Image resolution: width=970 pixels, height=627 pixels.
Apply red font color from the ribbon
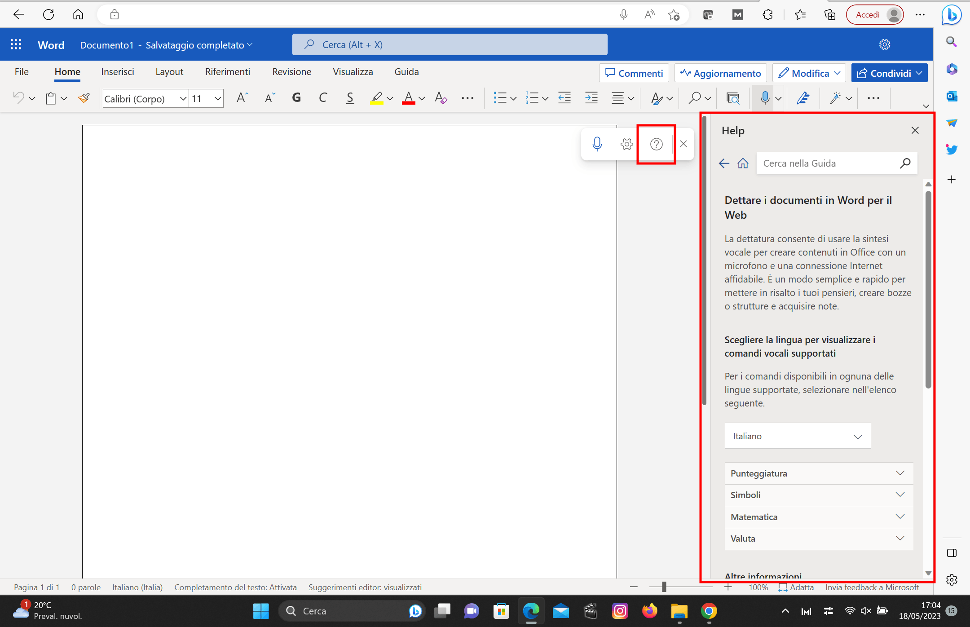pyautogui.click(x=409, y=98)
